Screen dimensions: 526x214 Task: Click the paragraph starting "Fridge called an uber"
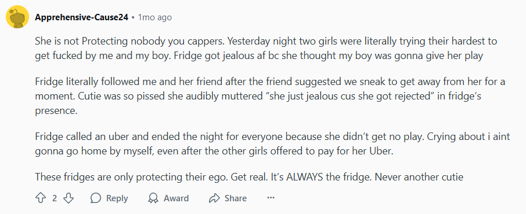pyautogui.click(x=272, y=144)
